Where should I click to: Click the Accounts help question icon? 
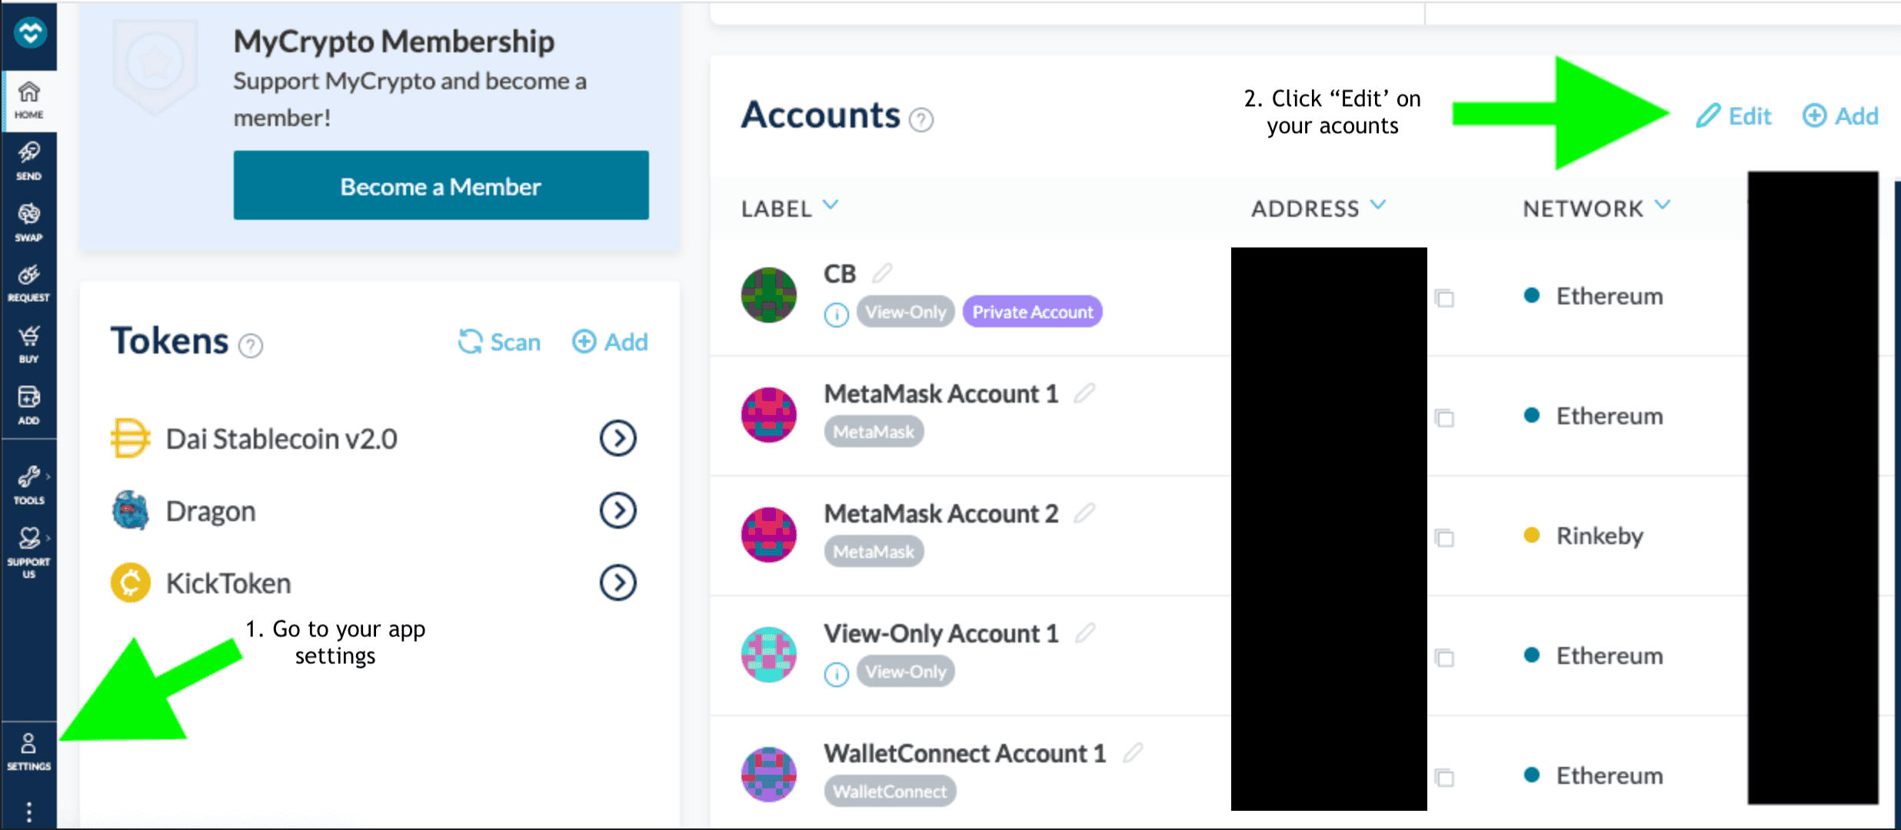coord(921,120)
